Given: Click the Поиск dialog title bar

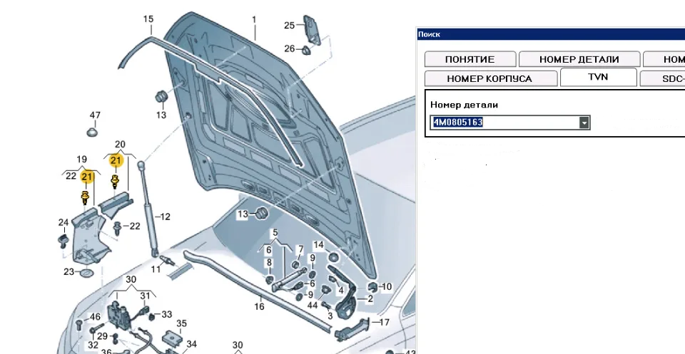Looking at the screenshot, I should [x=549, y=34].
